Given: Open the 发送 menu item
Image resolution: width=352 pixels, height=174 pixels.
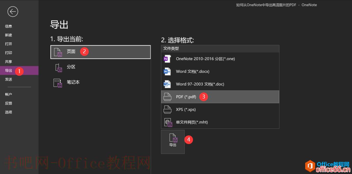Looking at the screenshot, I should tap(9, 80).
